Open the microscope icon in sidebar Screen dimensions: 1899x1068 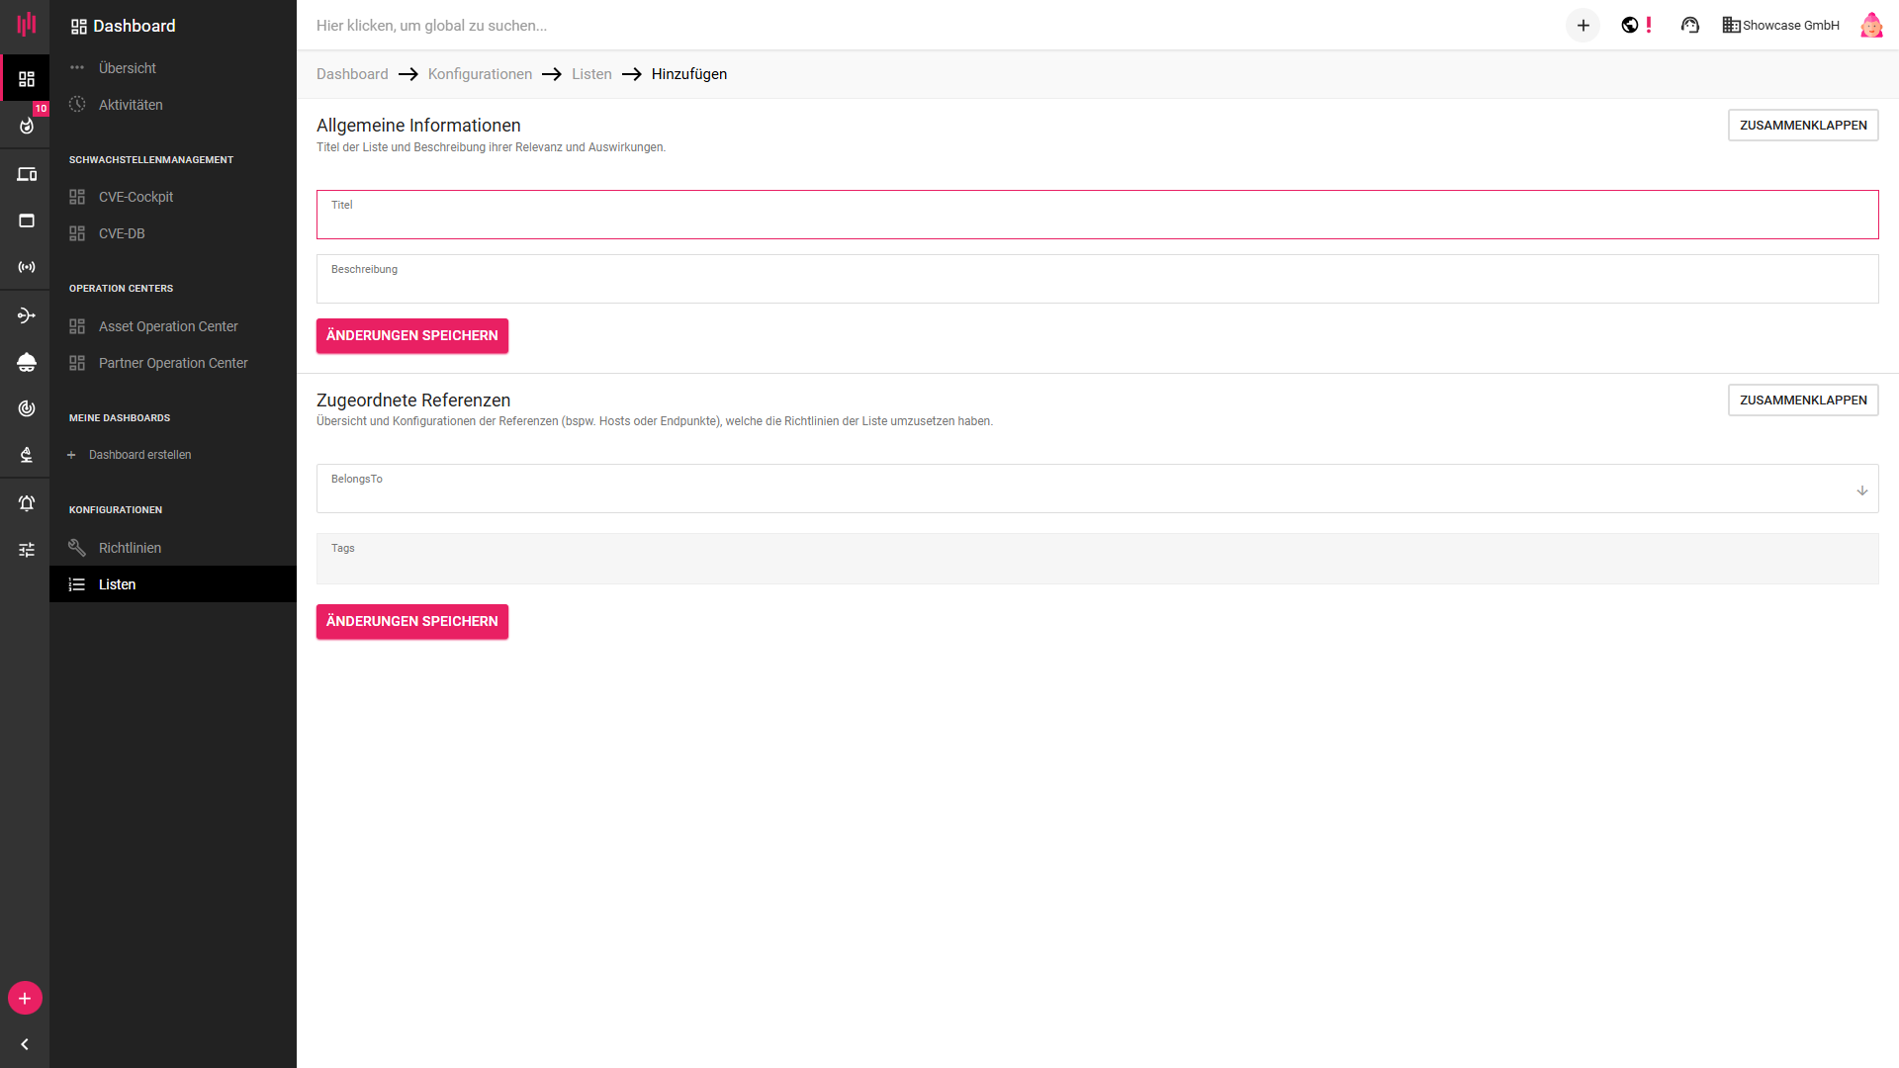[27, 455]
